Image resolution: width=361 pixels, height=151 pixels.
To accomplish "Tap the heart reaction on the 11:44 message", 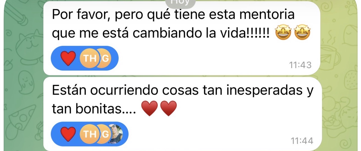I will point(68,134).
